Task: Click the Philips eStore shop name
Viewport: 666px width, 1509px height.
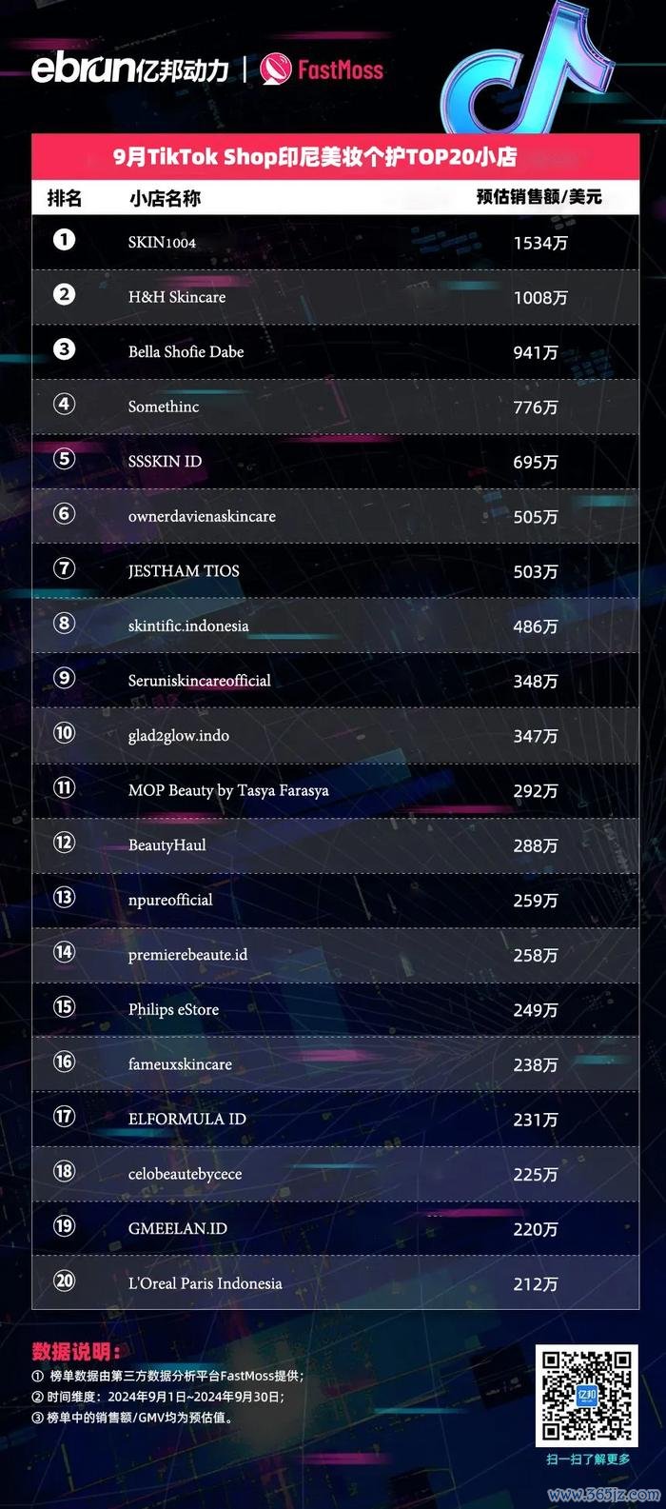Action: coord(173,1009)
